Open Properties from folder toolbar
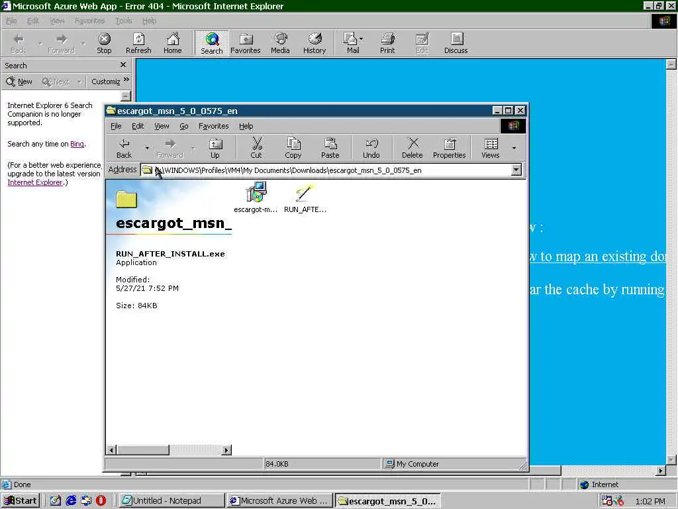Viewport: 678px width, 509px height. [x=450, y=148]
